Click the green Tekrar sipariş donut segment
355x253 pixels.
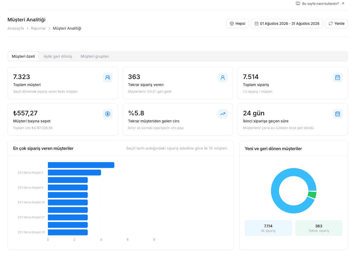pos(312,195)
